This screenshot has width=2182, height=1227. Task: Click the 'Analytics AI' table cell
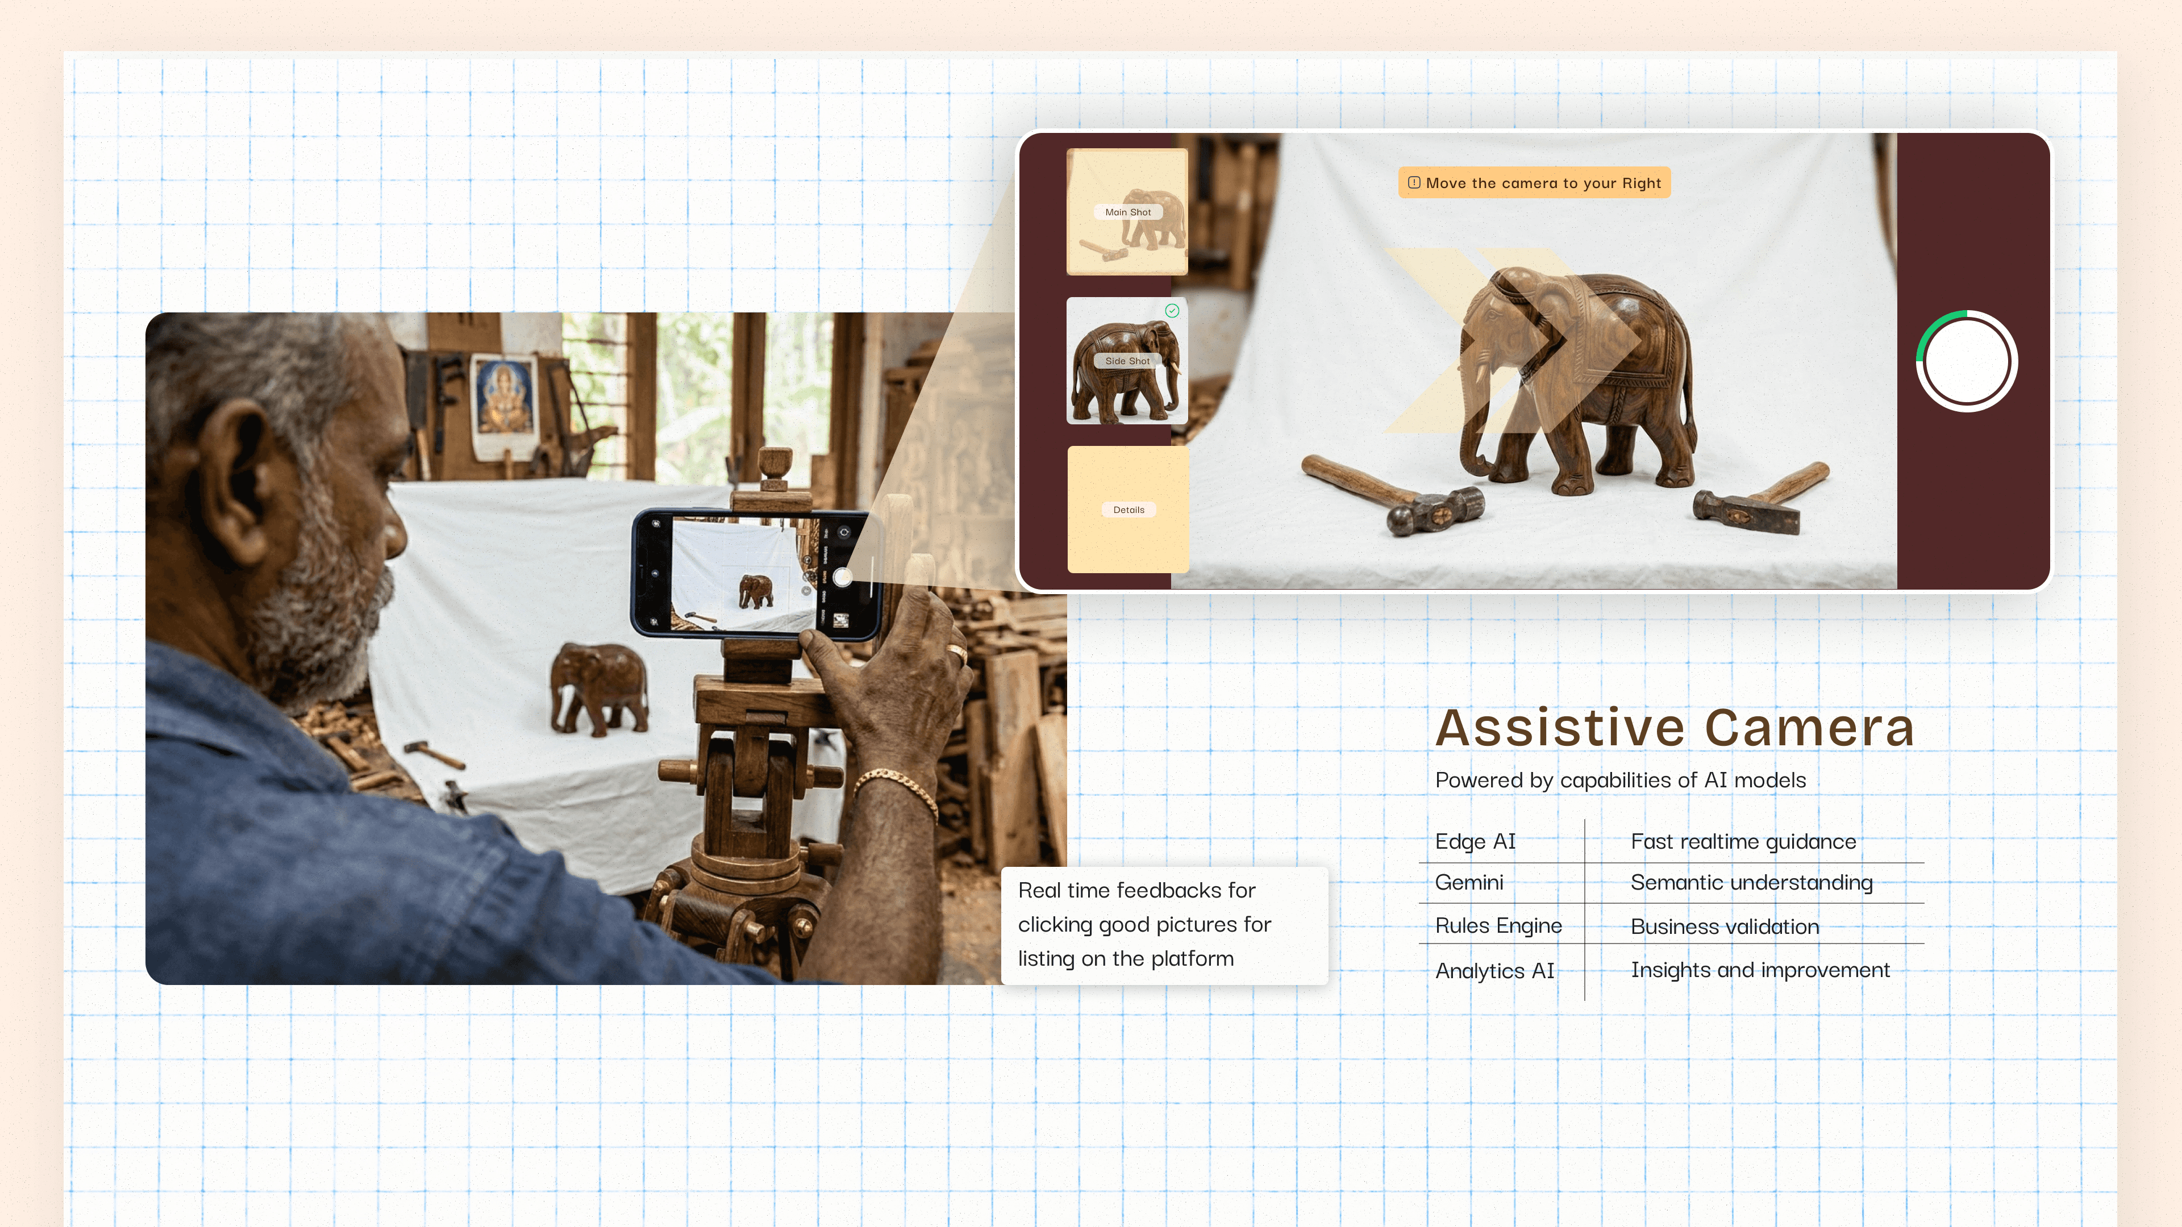pos(1495,970)
